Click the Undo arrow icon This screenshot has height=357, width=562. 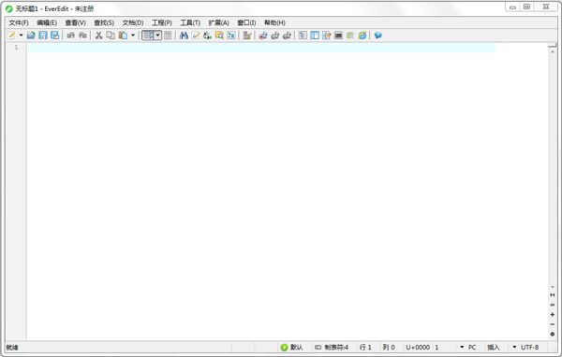pos(71,36)
